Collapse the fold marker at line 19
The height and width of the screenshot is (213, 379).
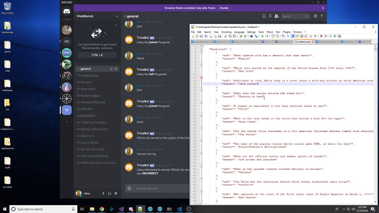pyautogui.click(x=201, y=103)
